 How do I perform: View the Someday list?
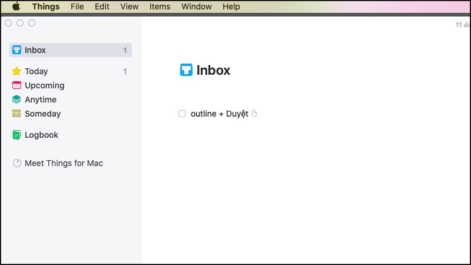point(42,114)
